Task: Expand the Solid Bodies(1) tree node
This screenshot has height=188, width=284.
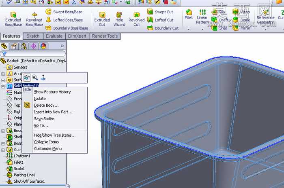Action: tap(3, 87)
